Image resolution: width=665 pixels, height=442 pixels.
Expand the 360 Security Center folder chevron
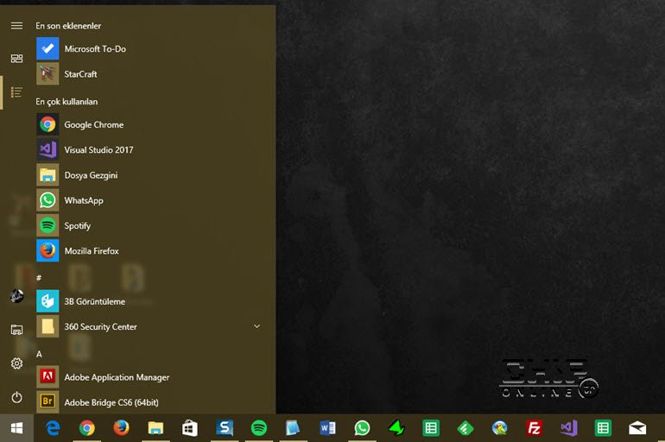[256, 326]
